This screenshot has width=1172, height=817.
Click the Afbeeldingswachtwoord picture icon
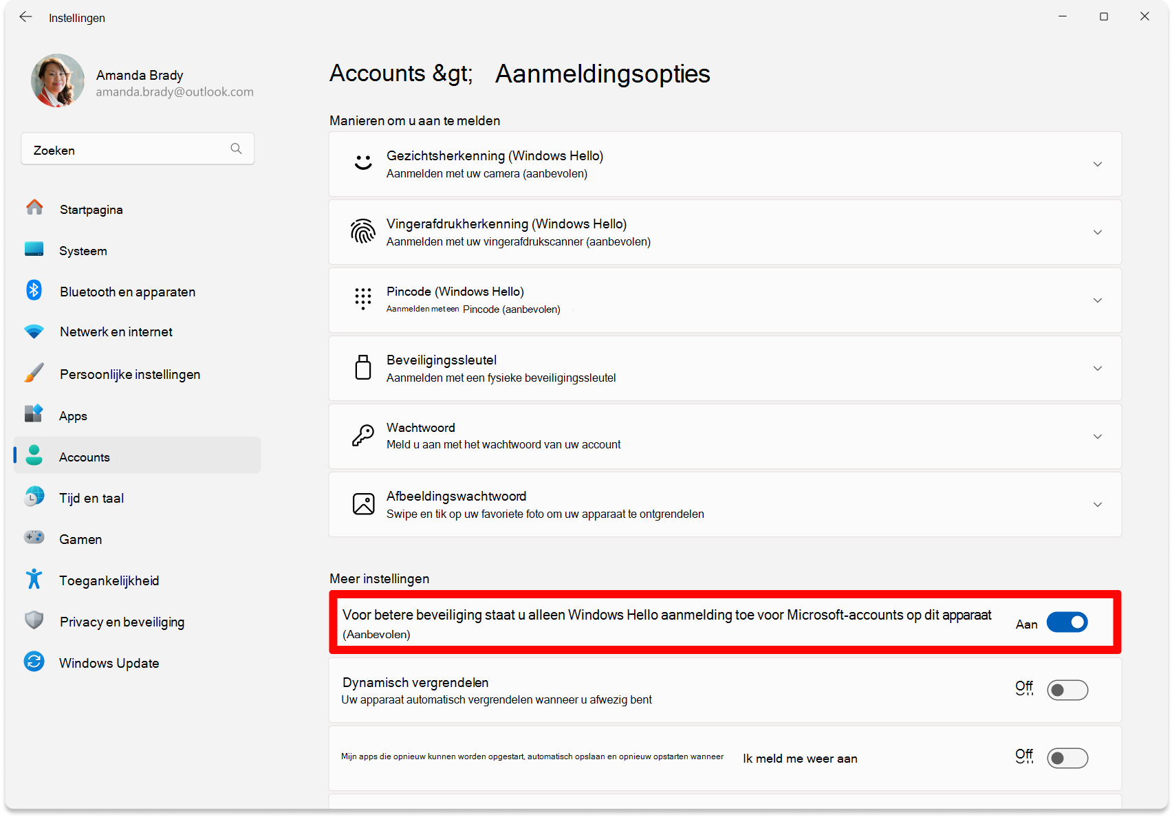[363, 504]
